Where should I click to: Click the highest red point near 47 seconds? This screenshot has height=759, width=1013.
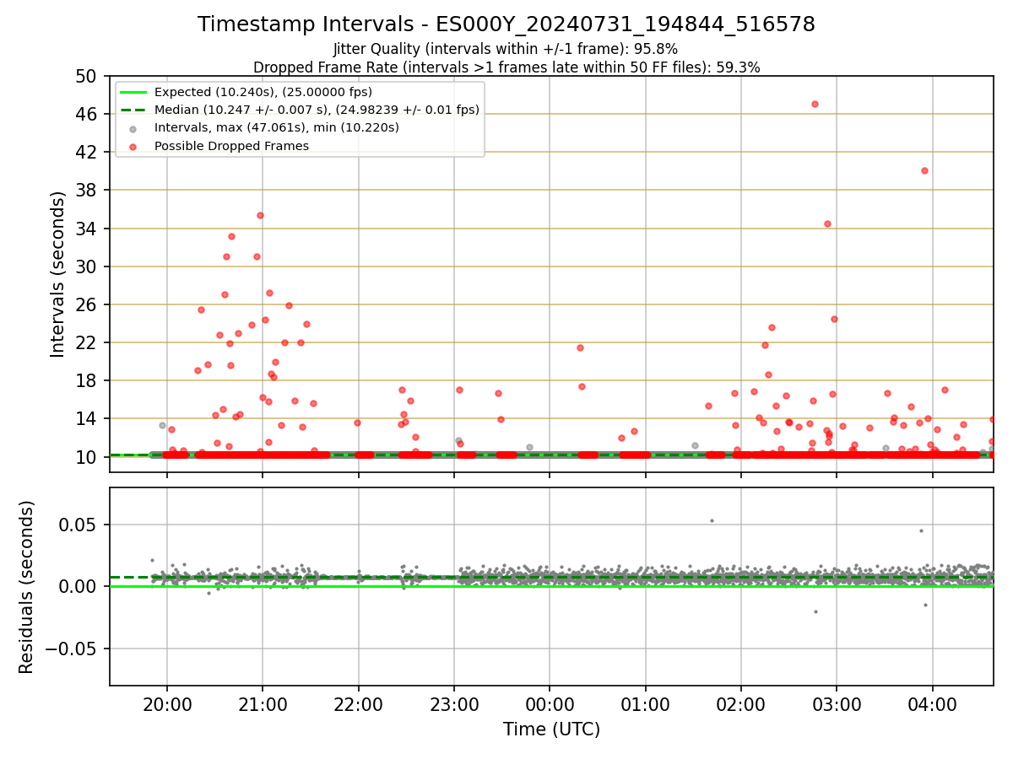point(815,104)
